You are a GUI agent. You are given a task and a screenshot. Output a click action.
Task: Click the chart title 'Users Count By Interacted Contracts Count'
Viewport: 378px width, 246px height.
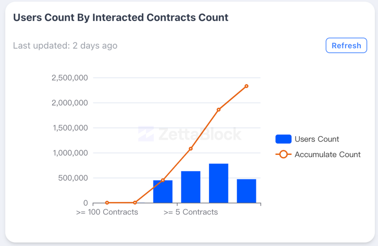pyautogui.click(x=120, y=17)
